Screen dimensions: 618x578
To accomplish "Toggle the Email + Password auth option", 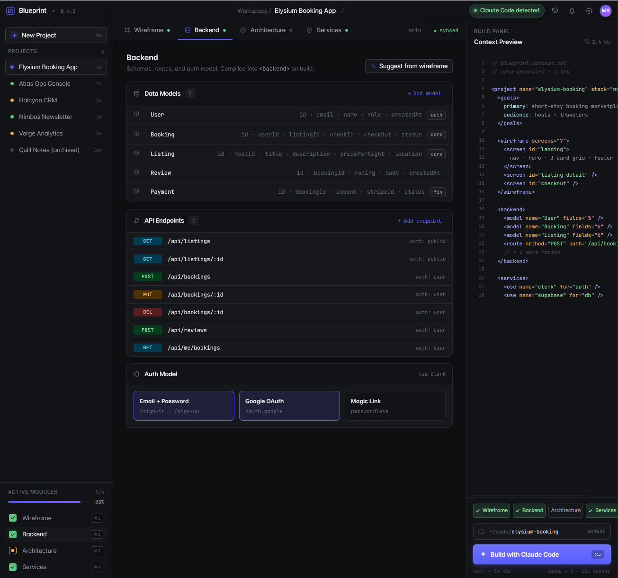I will (184, 406).
